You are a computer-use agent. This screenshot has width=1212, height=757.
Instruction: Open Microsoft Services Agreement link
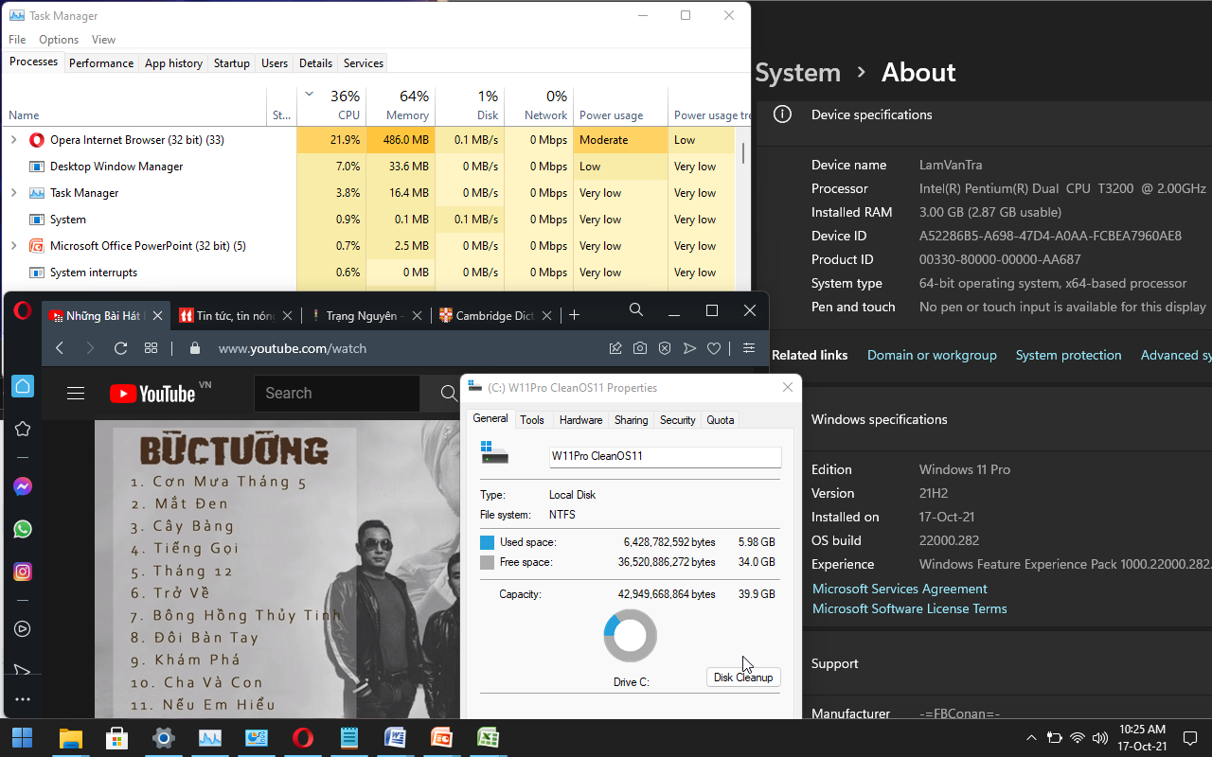tap(900, 589)
